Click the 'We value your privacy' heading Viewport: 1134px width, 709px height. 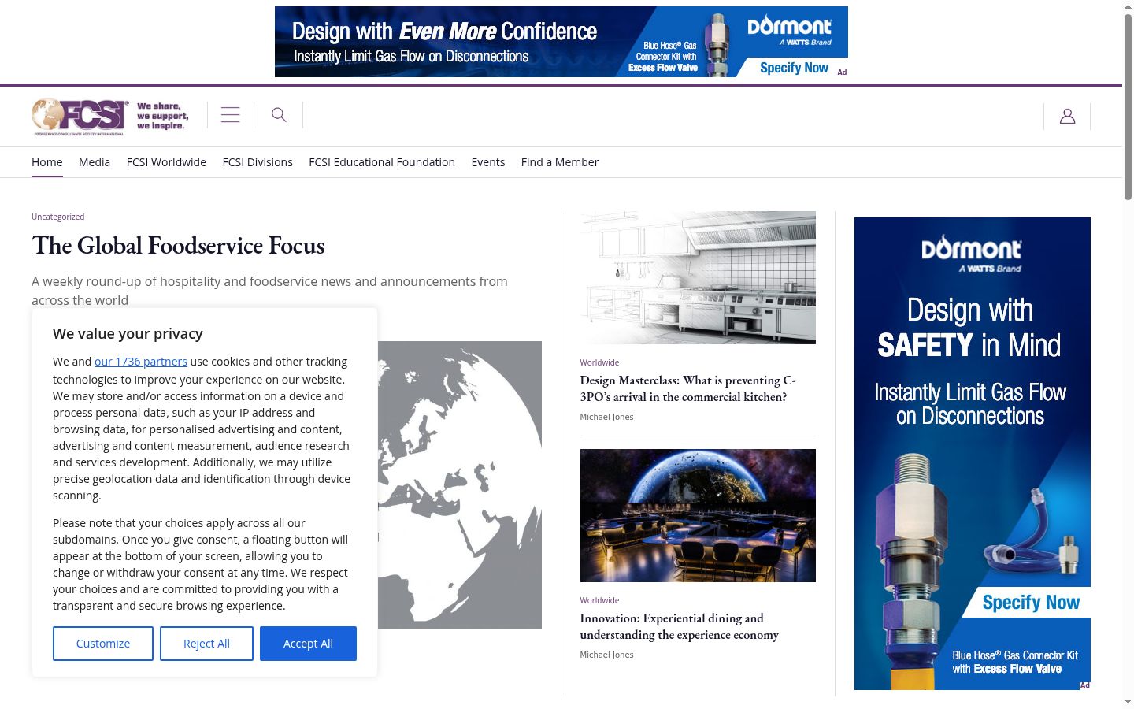coord(128,333)
